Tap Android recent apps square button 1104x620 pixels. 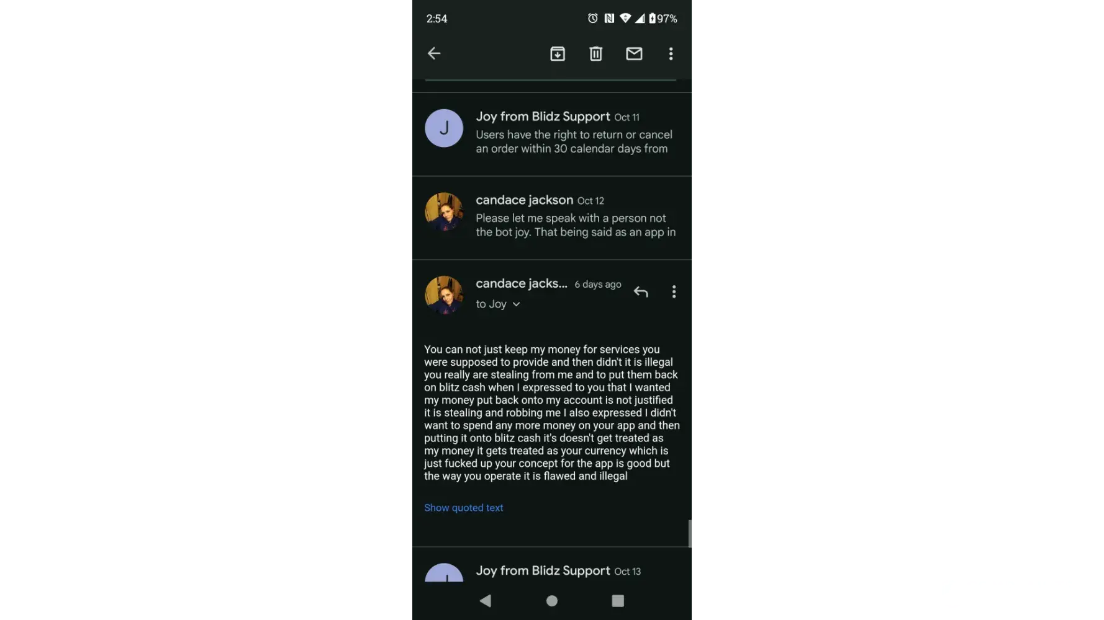click(618, 600)
